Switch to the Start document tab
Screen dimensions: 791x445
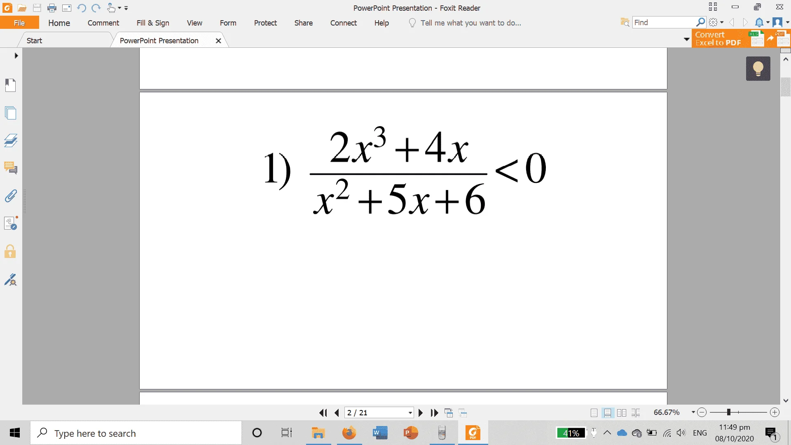click(x=65, y=40)
